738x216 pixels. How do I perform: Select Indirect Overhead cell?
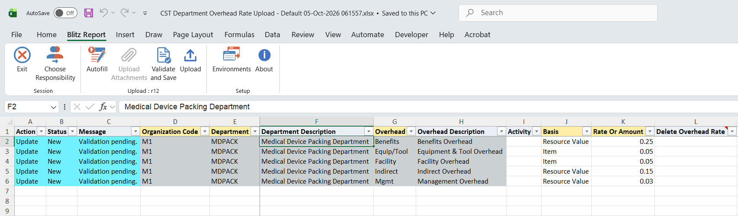coord(461,172)
